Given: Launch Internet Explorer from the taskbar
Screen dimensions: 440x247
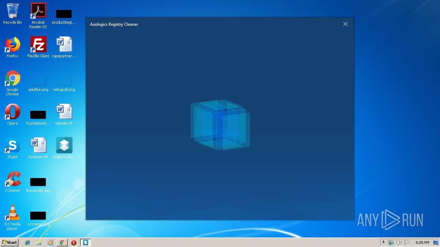Looking at the screenshot, I should pyautogui.click(x=27, y=243).
